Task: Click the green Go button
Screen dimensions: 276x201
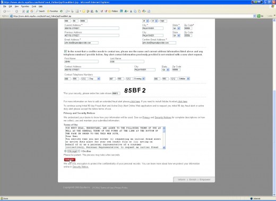Action: [260, 16]
